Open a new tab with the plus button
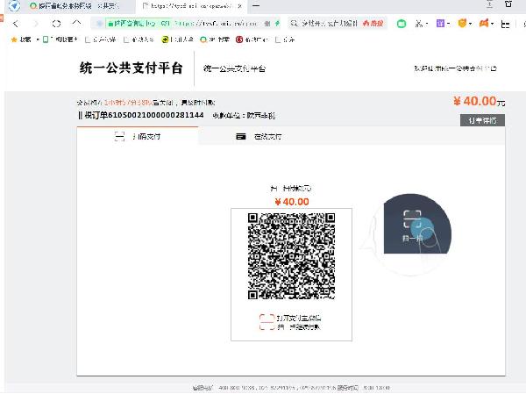 tap(256, 6)
